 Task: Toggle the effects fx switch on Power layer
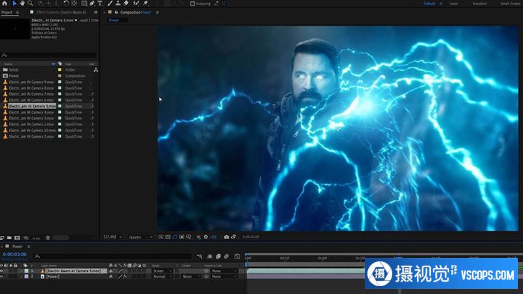126,276
